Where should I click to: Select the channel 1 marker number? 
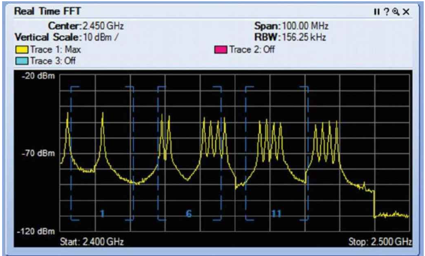point(102,214)
